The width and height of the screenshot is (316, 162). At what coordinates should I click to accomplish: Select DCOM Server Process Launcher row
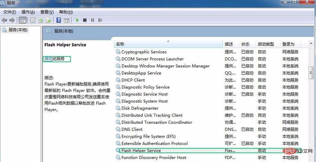pos(208,59)
